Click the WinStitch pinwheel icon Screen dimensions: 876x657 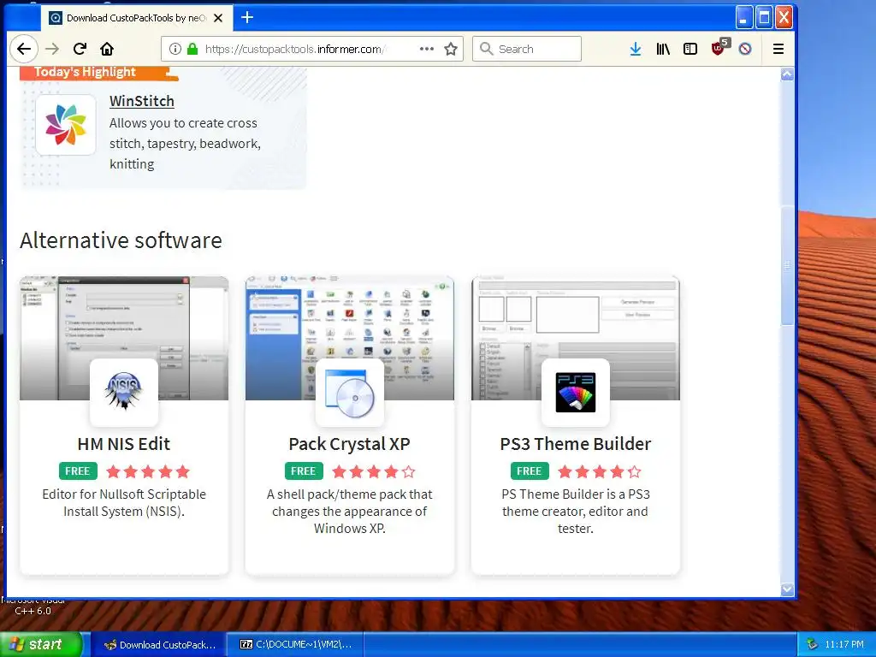coord(66,125)
